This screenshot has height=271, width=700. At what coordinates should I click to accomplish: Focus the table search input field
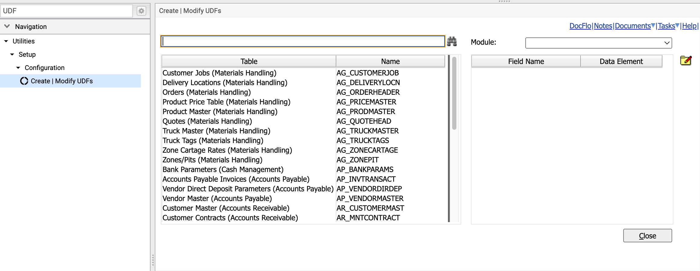click(303, 41)
